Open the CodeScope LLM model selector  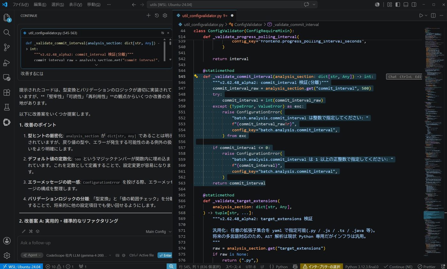(x=79, y=255)
